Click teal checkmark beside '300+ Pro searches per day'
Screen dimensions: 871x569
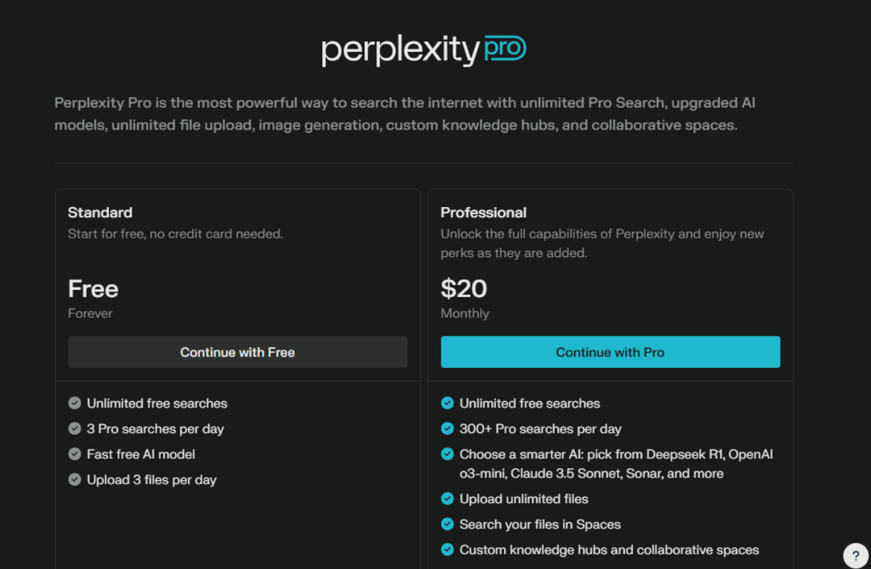pos(448,429)
